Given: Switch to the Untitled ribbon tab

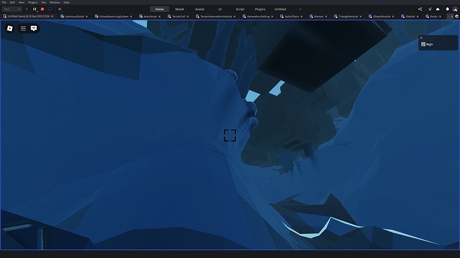Looking at the screenshot, I should [280, 9].
